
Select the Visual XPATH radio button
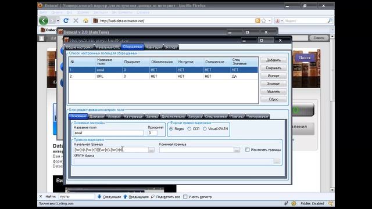(x=205, y=129)
